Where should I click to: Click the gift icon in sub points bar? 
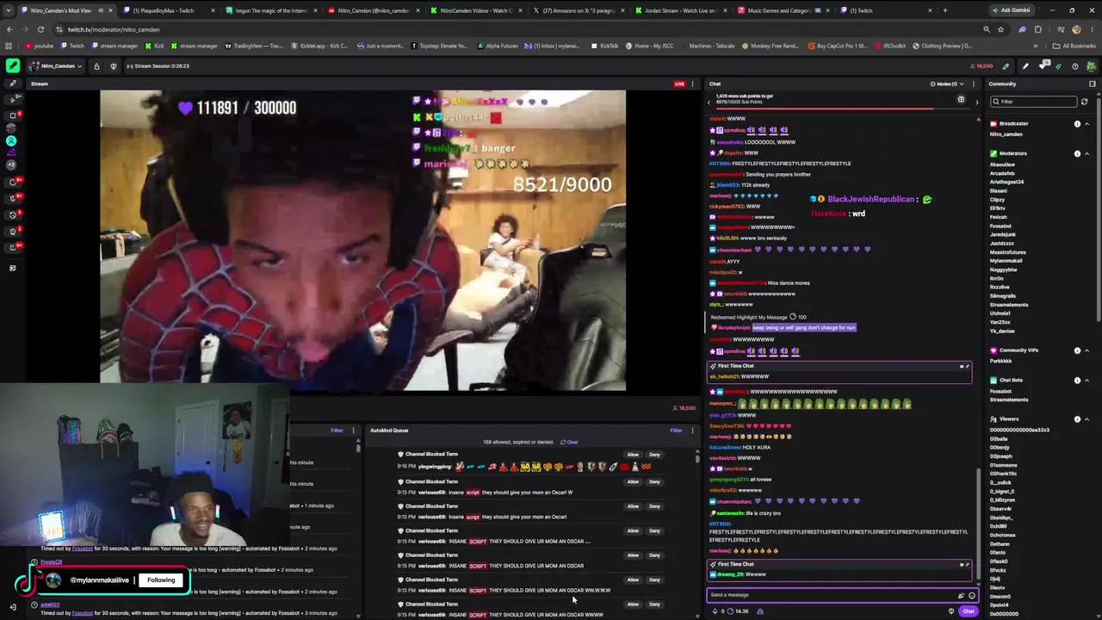click(961, 99)
